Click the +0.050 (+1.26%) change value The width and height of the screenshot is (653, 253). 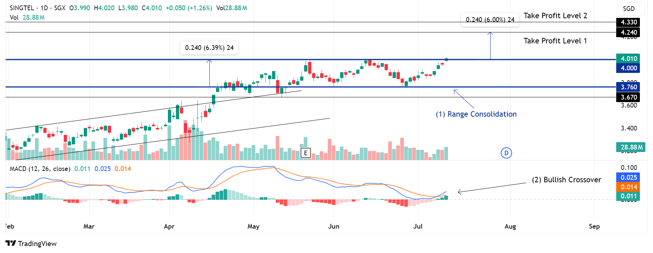point(189,8)
